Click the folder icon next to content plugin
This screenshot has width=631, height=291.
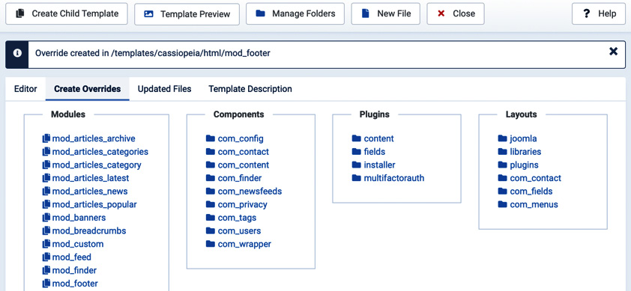[x=357, y=138]
